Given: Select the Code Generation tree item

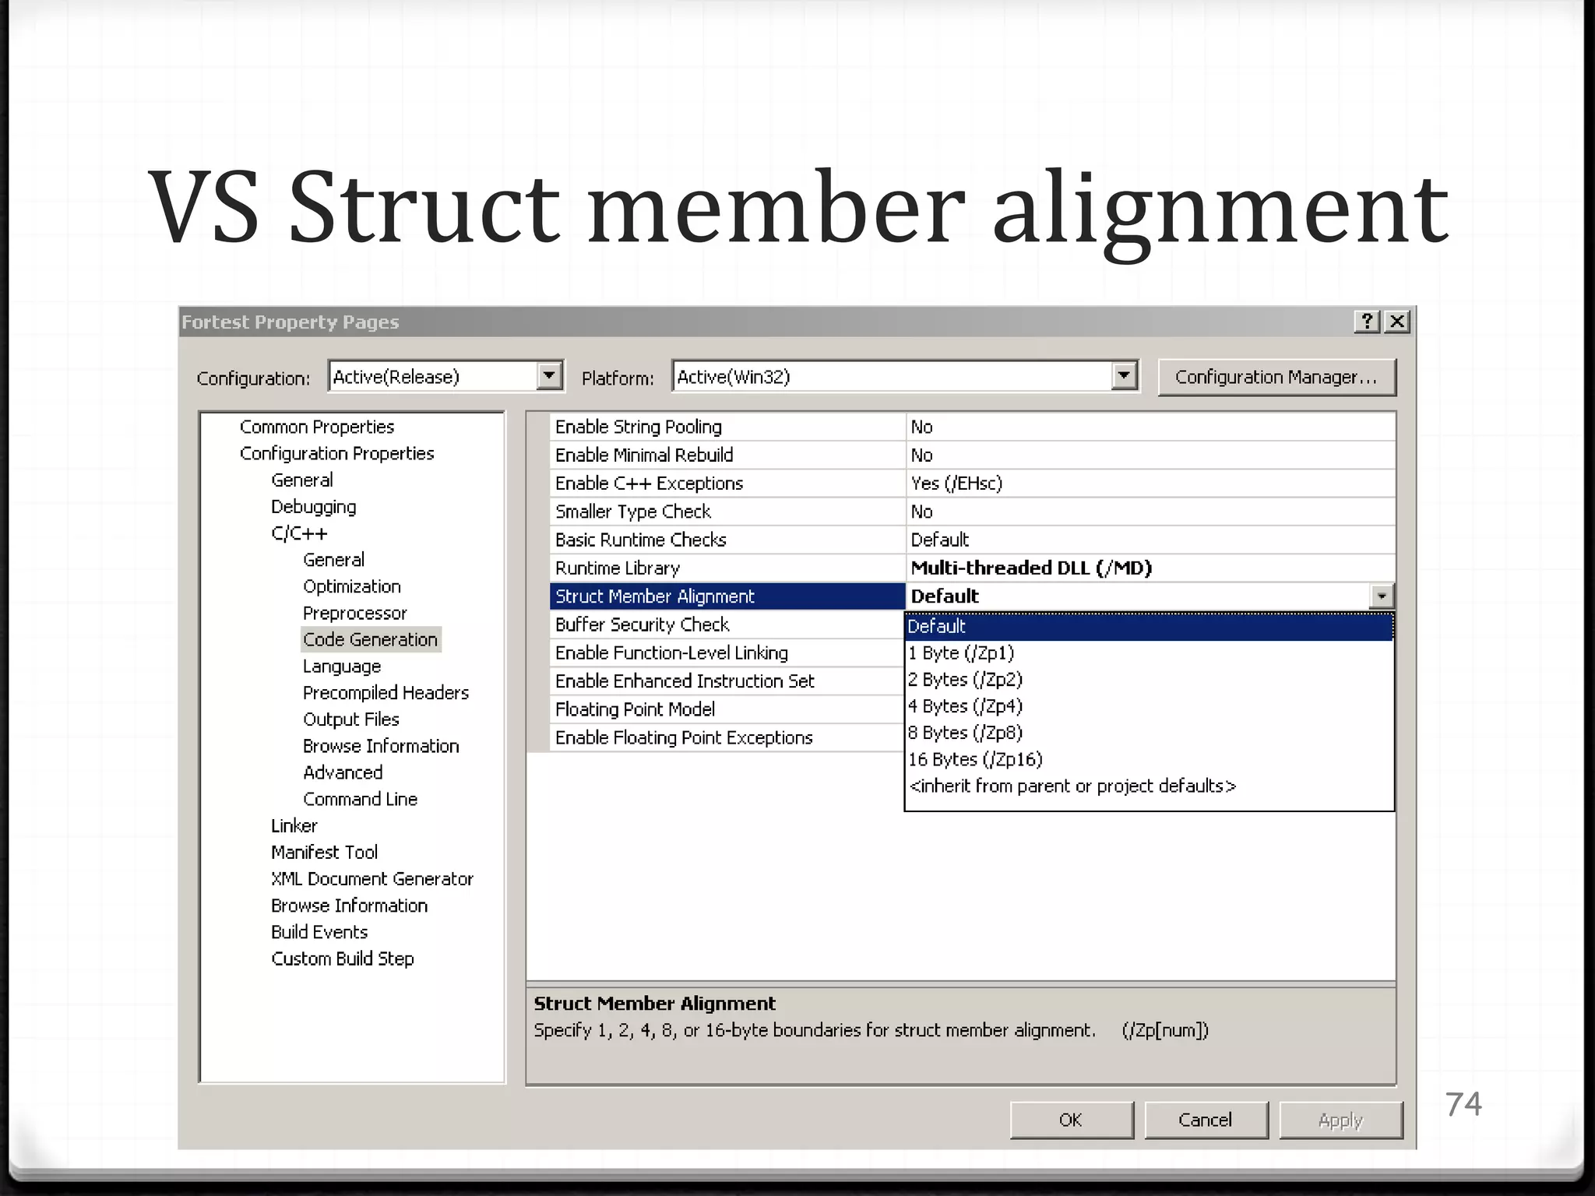Looking at the screenshot, I should pyautogui.click(x=371, y=639).
